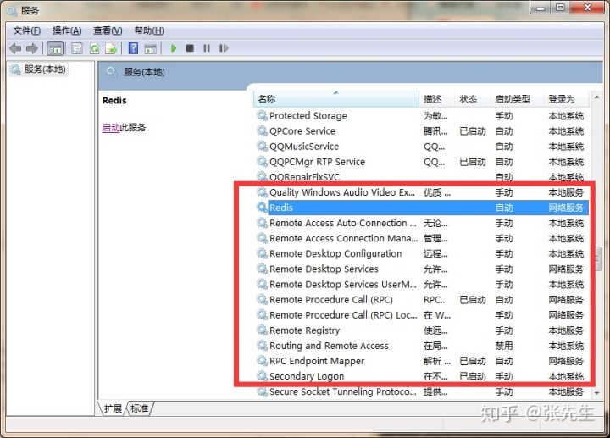This screenshot has width=610, height=438.
Task: Click the 禁用 startup type of Routing and Remote Access
Action: pyautogui.click(x=504, y=346)
